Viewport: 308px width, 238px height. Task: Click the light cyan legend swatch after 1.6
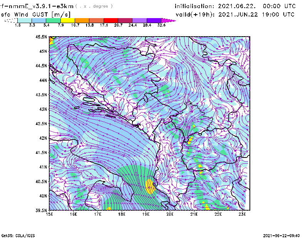pyautogui.click(x=25, y=20)
